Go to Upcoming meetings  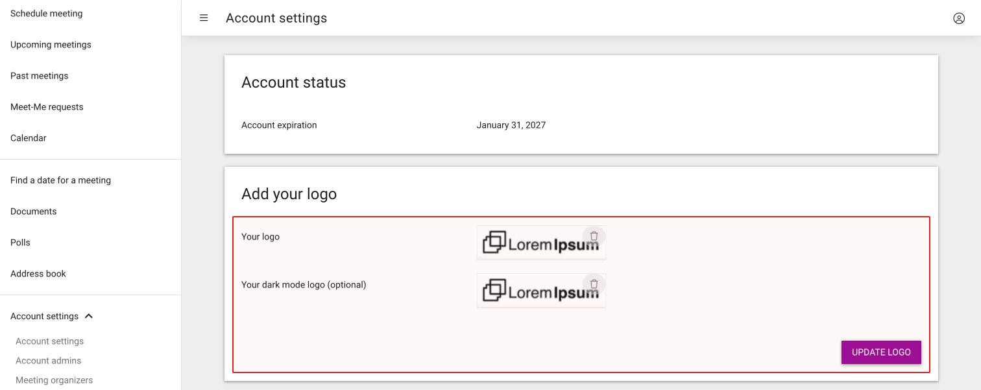click(51, 45)
